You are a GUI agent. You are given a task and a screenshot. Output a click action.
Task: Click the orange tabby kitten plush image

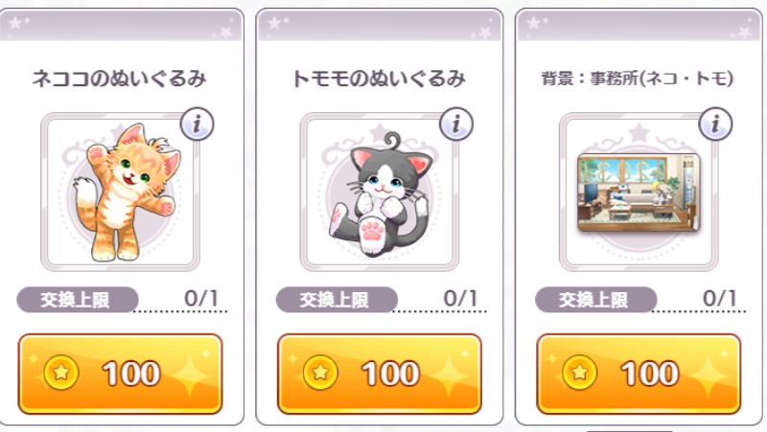128,193
